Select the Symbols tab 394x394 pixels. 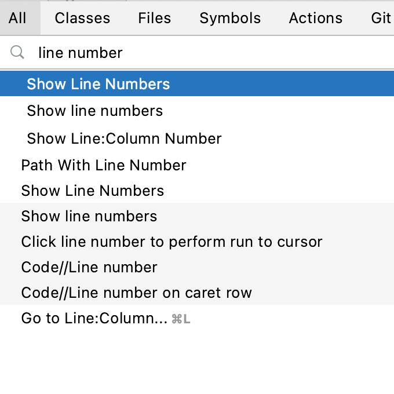pyautogui.click(x=230, y=18)
